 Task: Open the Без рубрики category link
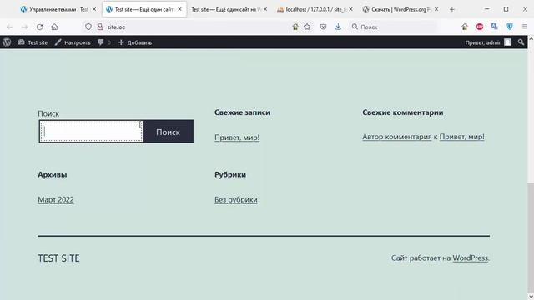236,200
